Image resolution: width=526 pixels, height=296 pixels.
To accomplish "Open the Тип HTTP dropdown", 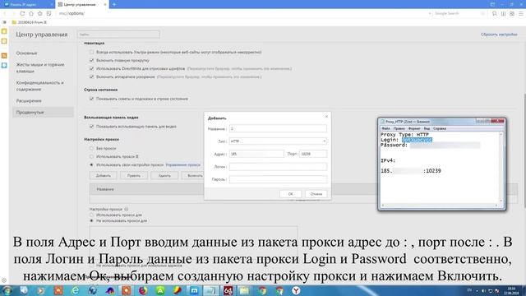I will (278, 141).
